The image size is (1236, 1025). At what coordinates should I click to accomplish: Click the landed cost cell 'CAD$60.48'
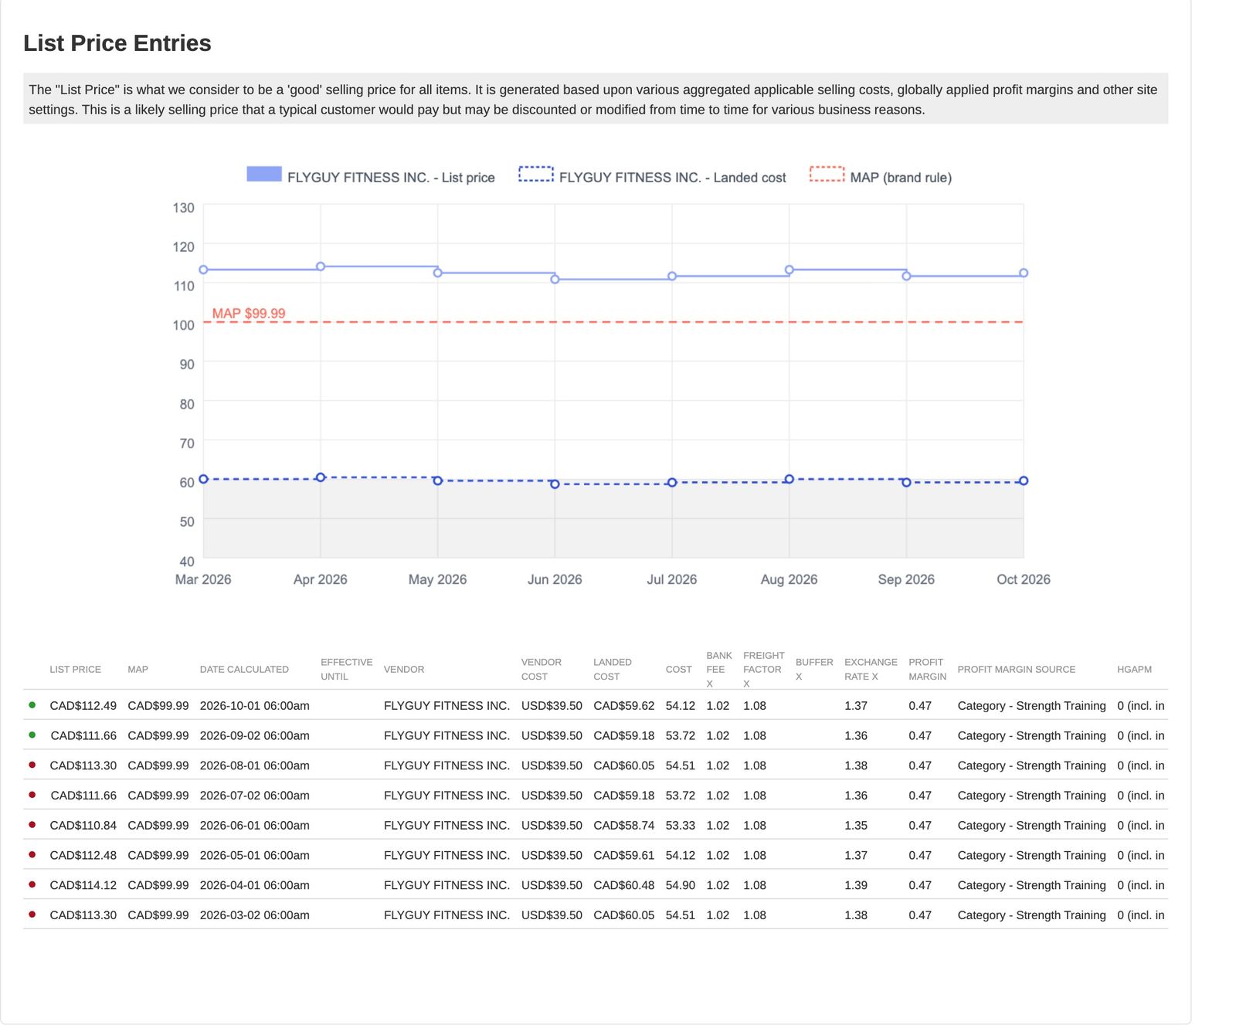coord(623,885)
